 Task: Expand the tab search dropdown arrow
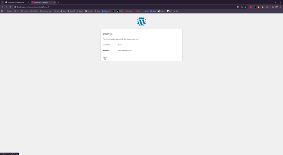coord(2,2)
